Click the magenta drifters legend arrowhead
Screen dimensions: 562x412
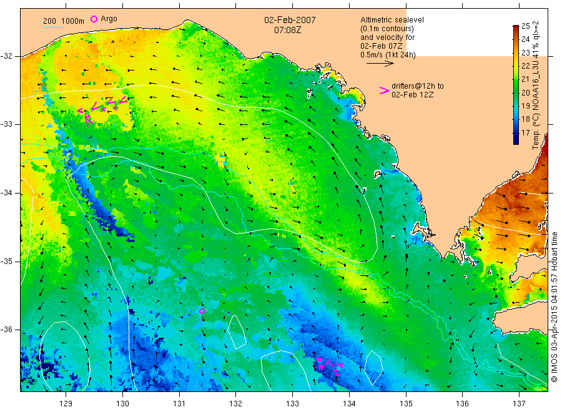click(x=384, y=91)
